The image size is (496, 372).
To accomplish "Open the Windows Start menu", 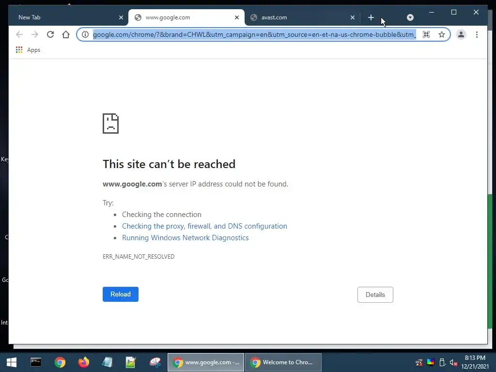I will pyautogui.click(x=12, y=362).
